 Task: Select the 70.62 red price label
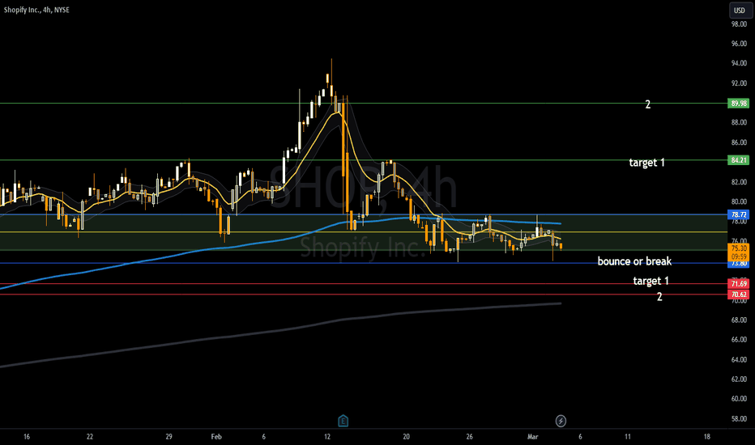click(x=739, y=295)
